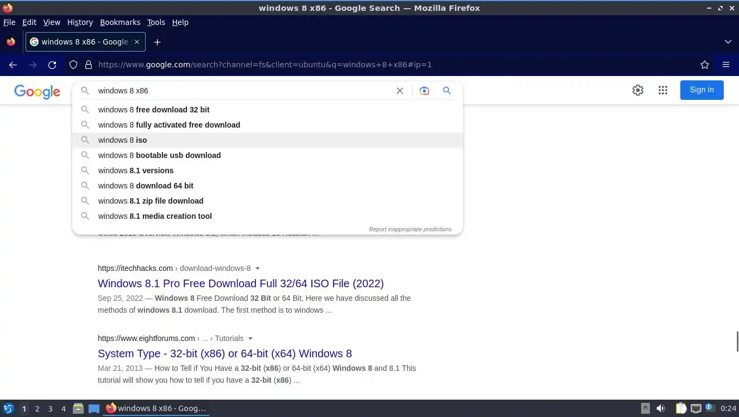Choose suggestion windows 8.1 versions
Image resolution: width=739 pixels, height=417 pixels.
[x=267, y=170]
